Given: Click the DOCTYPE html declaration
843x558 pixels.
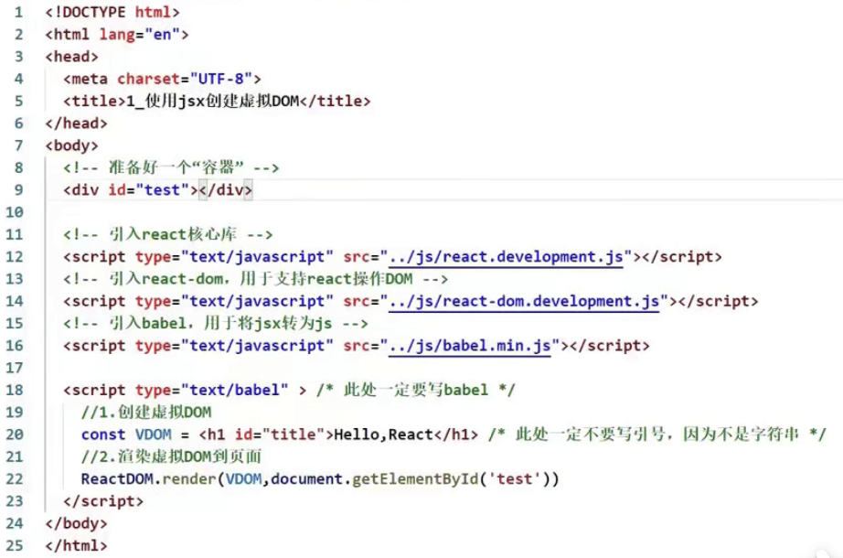Looking at the screenshot, I should pos(112,12).
